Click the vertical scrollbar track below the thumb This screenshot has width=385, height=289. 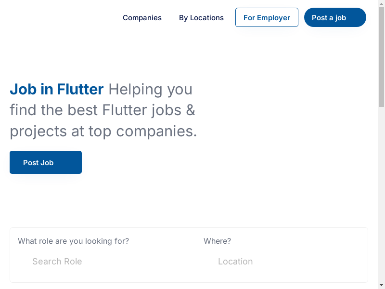381,193
